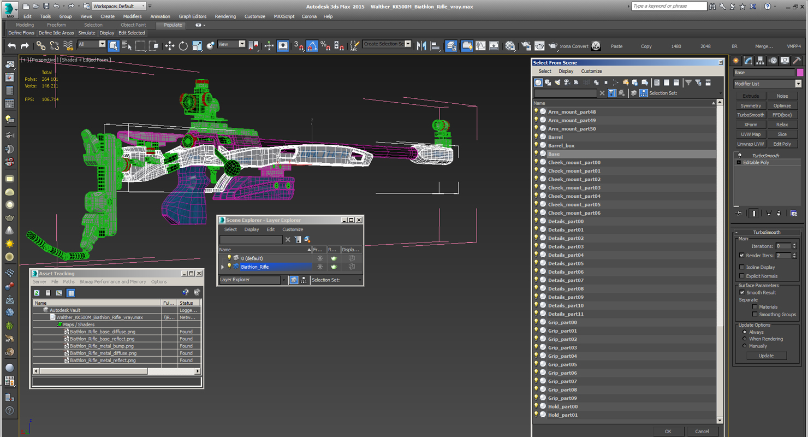The image size is (808, 437).
Task: Click the Unwrap UVW modifier button
Action: click(x=751, y=144)
